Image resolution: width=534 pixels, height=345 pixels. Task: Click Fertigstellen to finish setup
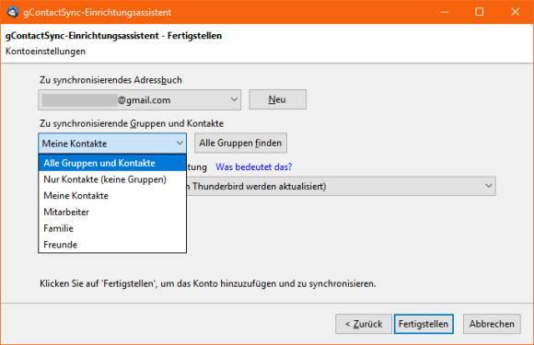tap(424, 324)
